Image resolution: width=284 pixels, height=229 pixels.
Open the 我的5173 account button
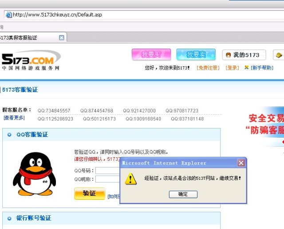(244, 55)
